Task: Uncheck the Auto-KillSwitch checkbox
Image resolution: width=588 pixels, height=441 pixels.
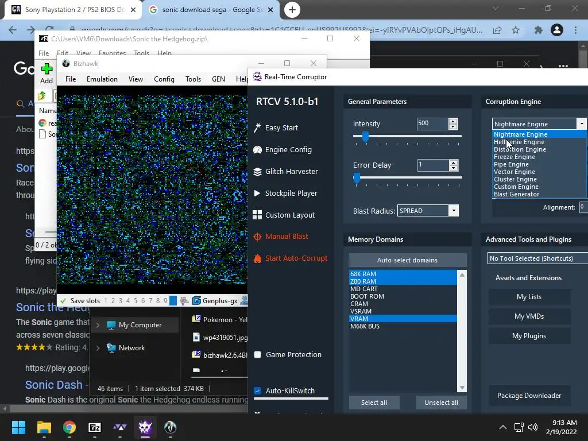Action: [x=258, y=390]
